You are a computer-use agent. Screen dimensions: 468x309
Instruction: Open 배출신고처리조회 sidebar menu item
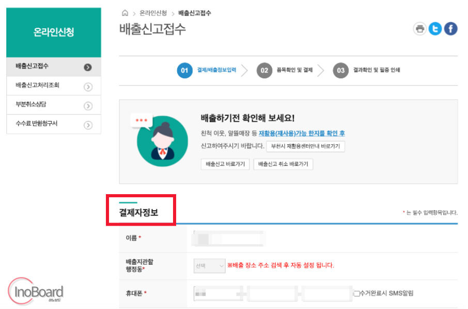tap(54, 86)
